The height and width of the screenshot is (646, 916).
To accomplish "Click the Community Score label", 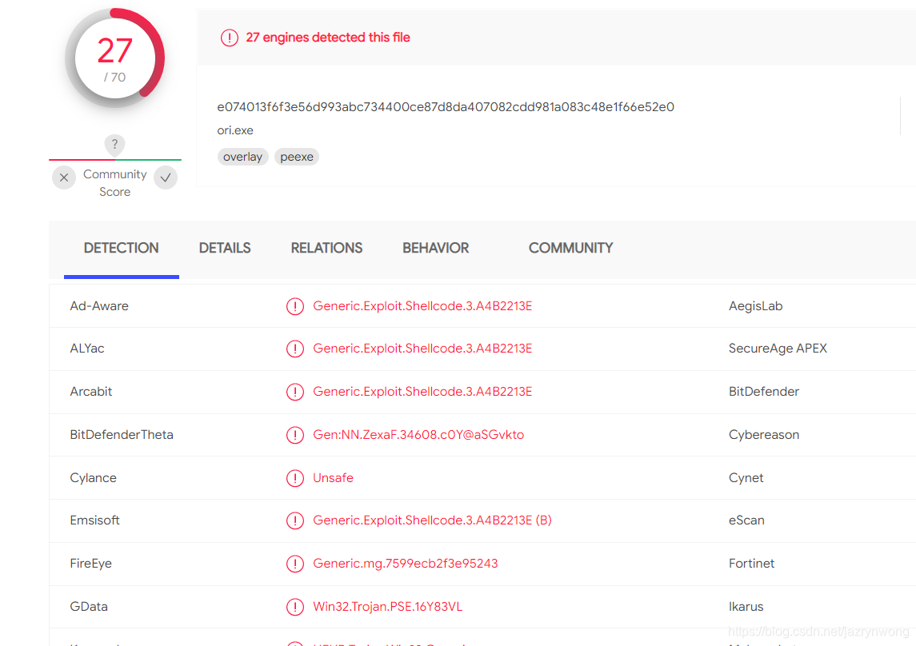I will (115, 182).
